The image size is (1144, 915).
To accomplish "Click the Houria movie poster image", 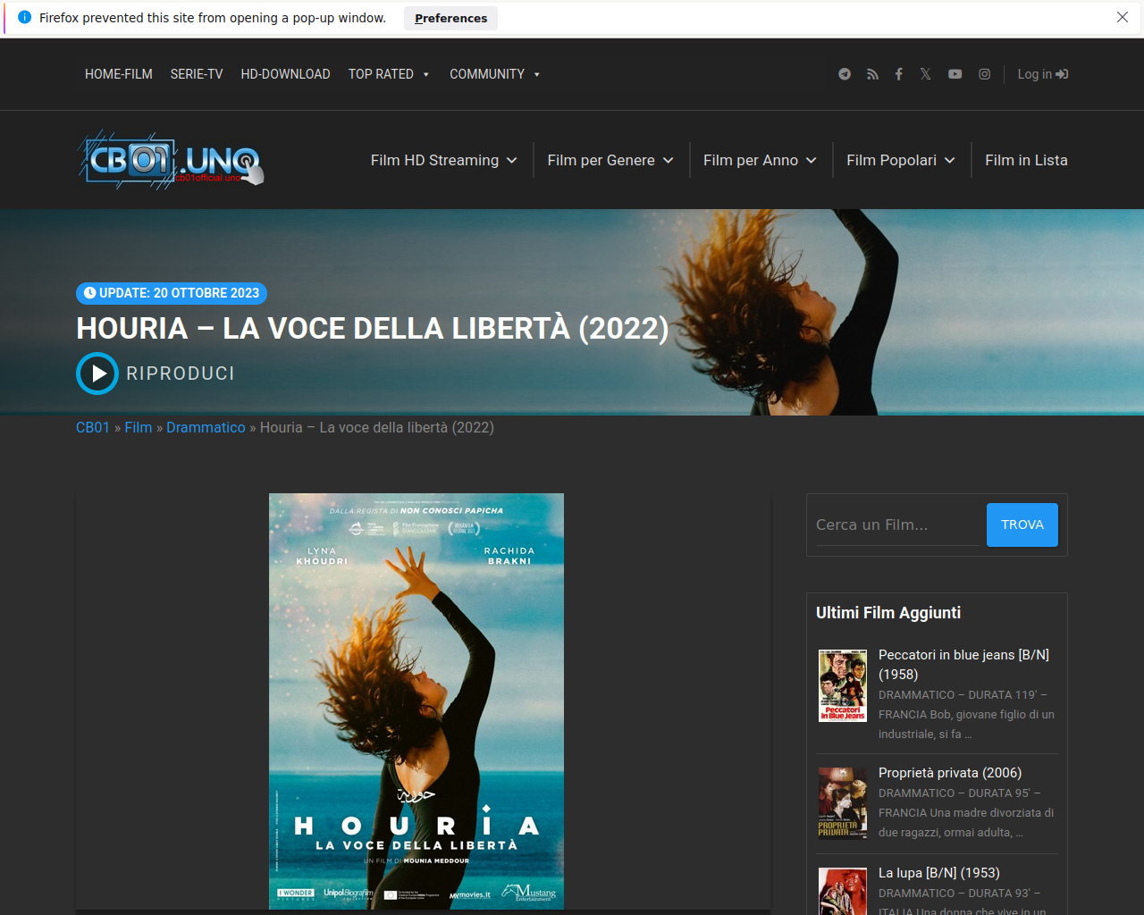I will (416, 701).
